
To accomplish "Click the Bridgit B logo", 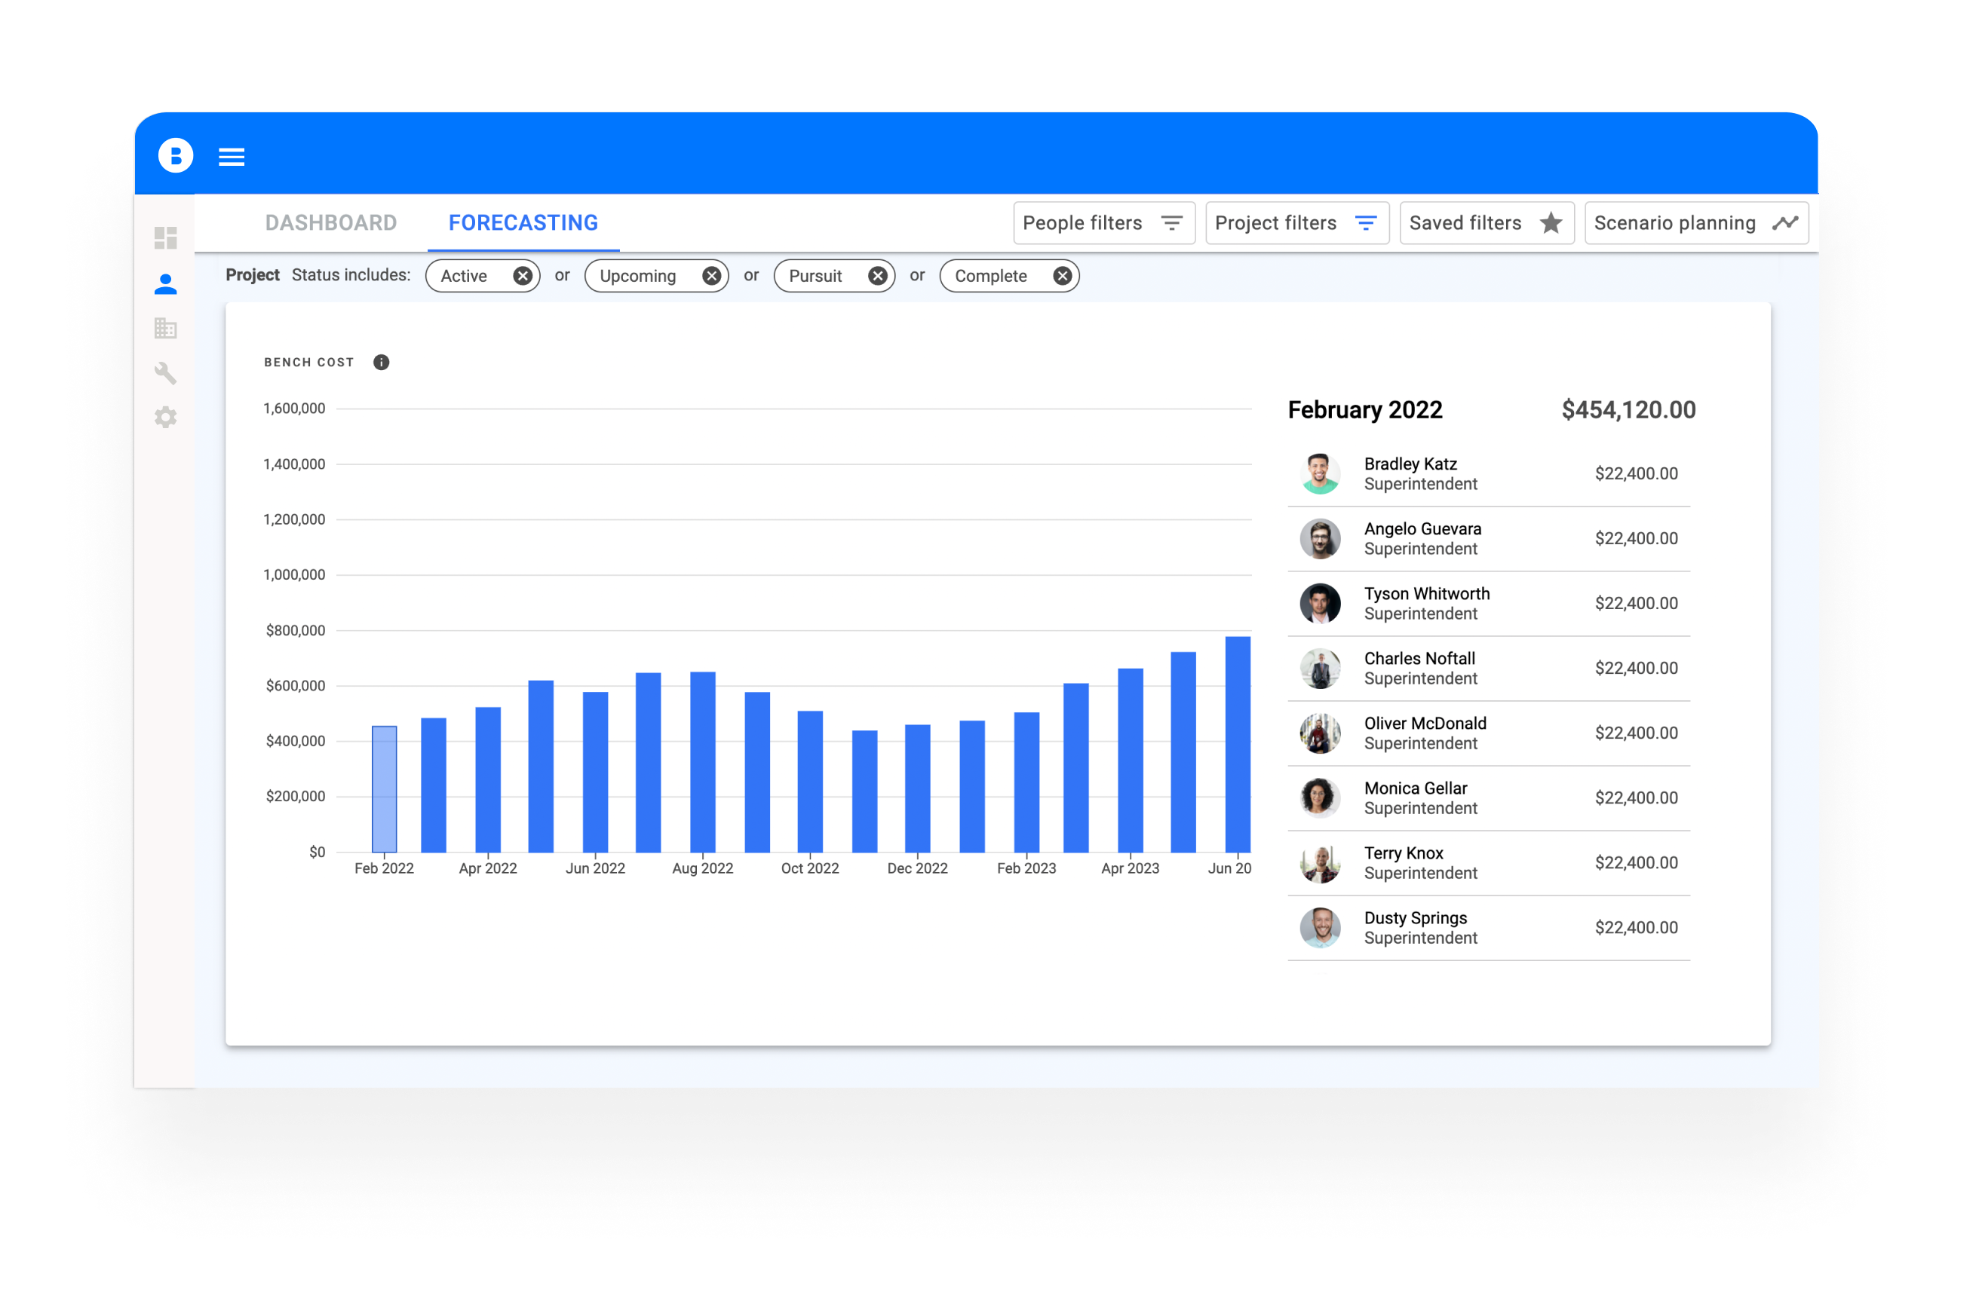I will pos(176,155).
